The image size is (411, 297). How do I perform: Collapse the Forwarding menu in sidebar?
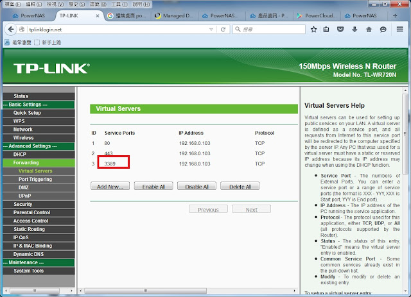(39, 163)
